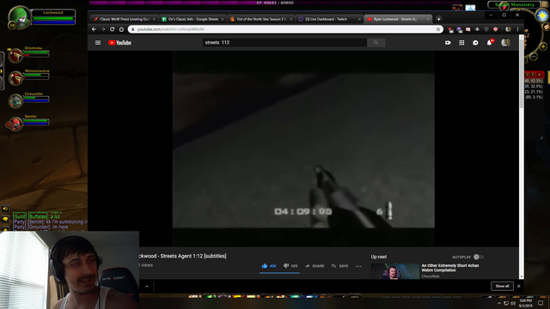Select the Ryan Lockwood Streets YouTube tab
The image size is (550, 309).
(x=398, y=19)
